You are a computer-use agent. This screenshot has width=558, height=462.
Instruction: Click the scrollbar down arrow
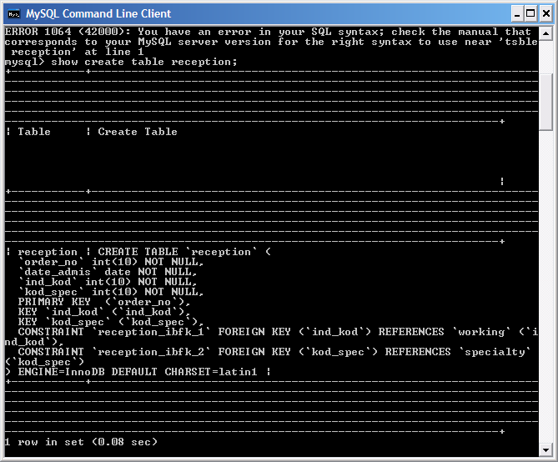point(545,449)
